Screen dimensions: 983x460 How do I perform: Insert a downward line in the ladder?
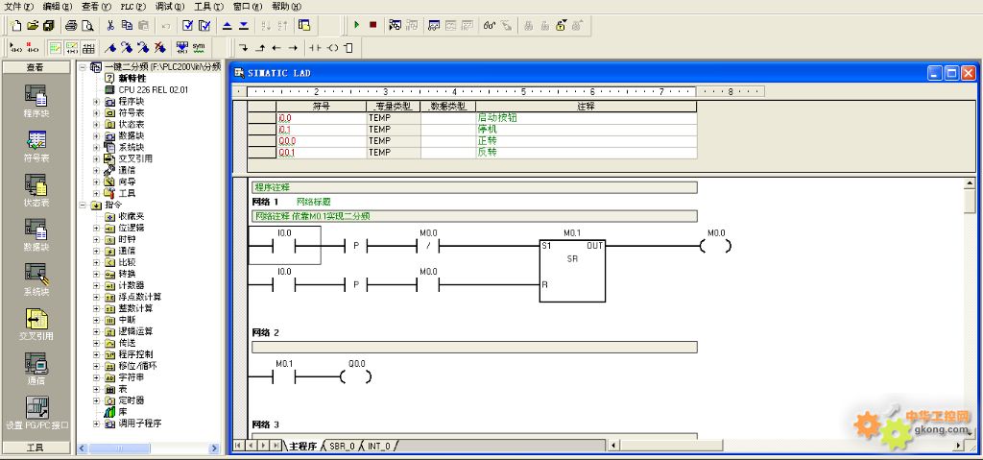pos(243,48)
